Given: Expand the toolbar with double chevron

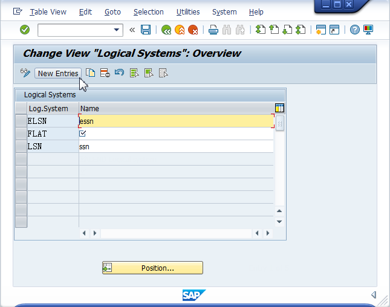Looking at the screenshot, I should (132, 30).
